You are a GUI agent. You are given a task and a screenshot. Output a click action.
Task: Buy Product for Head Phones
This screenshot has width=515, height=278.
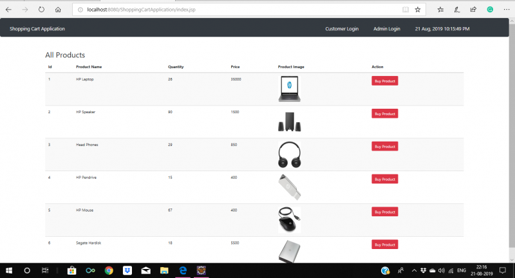coord(384,146)
